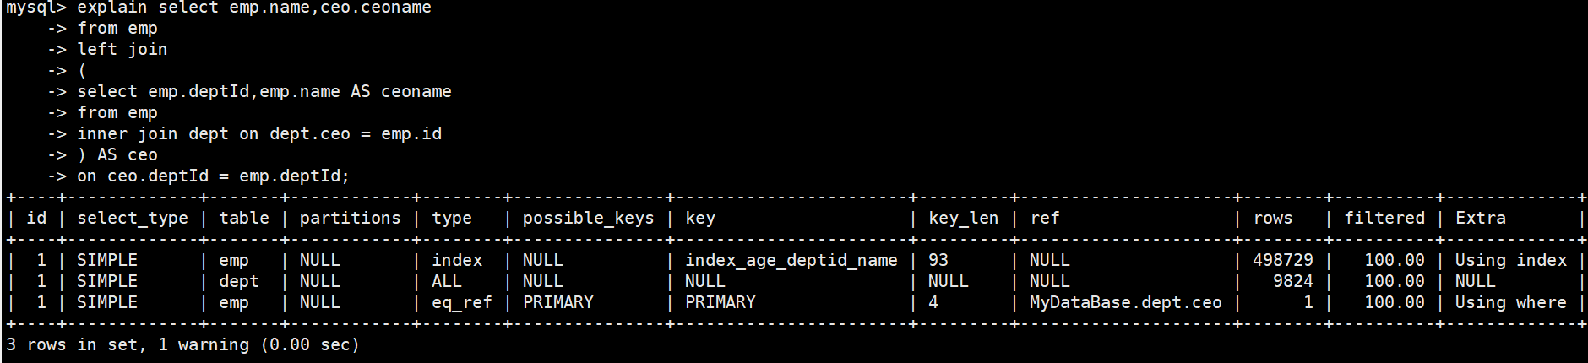Click the Extra column header

coord(1480,218)
